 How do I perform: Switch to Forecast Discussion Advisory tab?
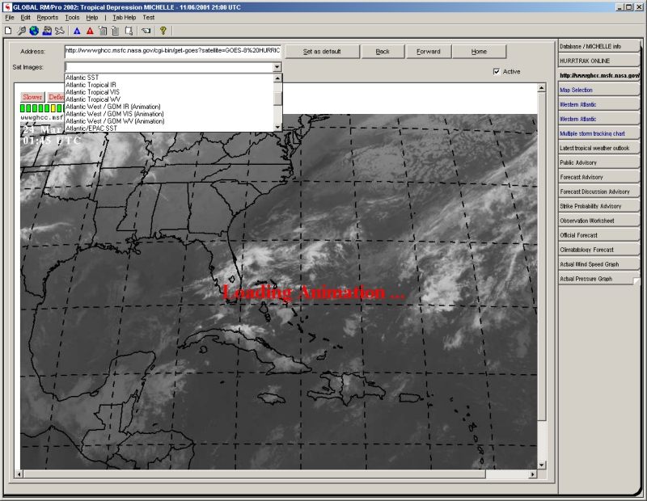598,192
